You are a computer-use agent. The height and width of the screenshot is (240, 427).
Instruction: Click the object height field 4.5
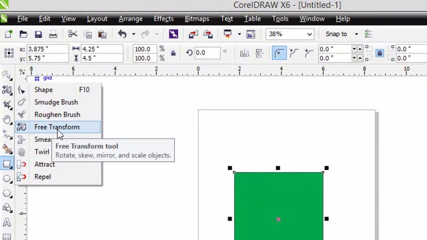pos(102,58)
